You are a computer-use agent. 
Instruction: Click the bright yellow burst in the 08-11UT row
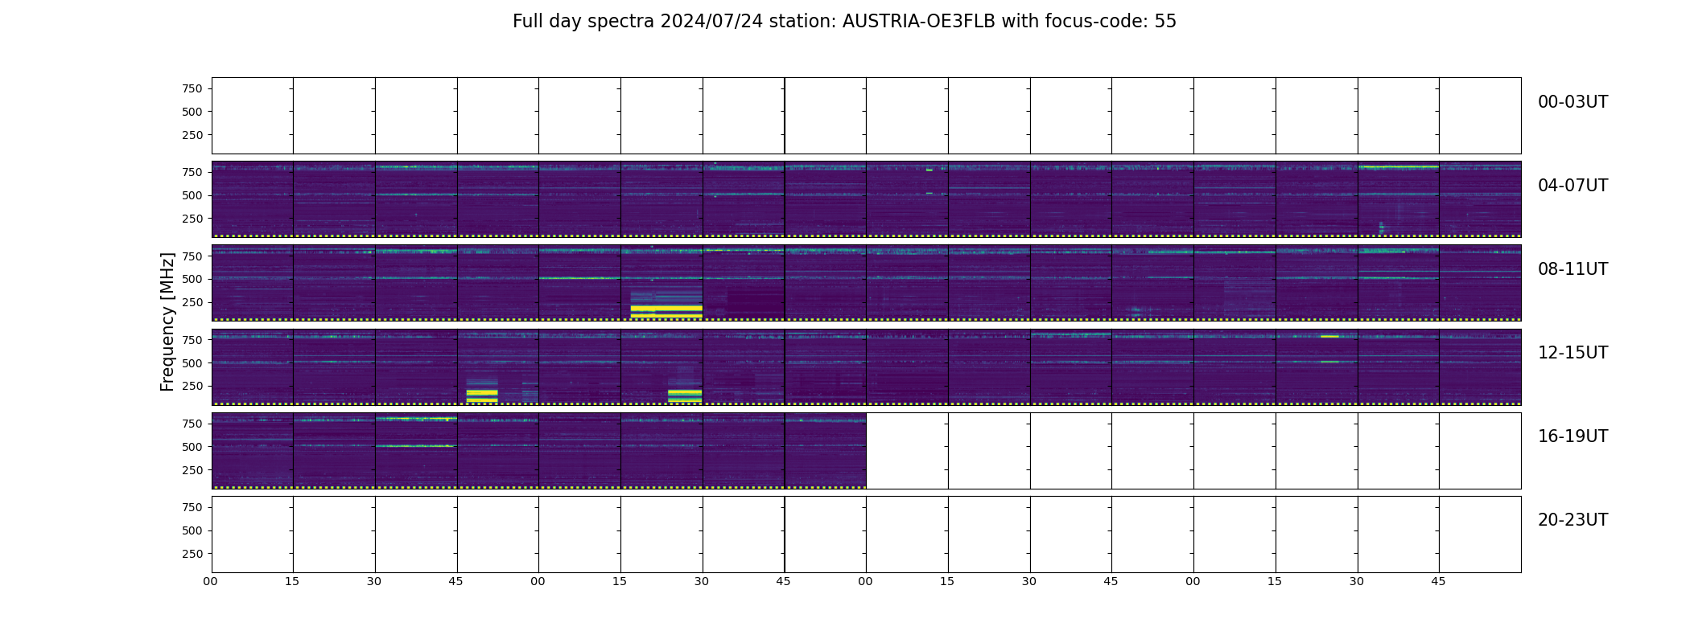666,311
